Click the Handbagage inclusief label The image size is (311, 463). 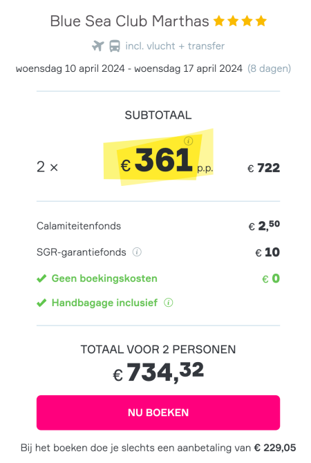pos(104,303)
